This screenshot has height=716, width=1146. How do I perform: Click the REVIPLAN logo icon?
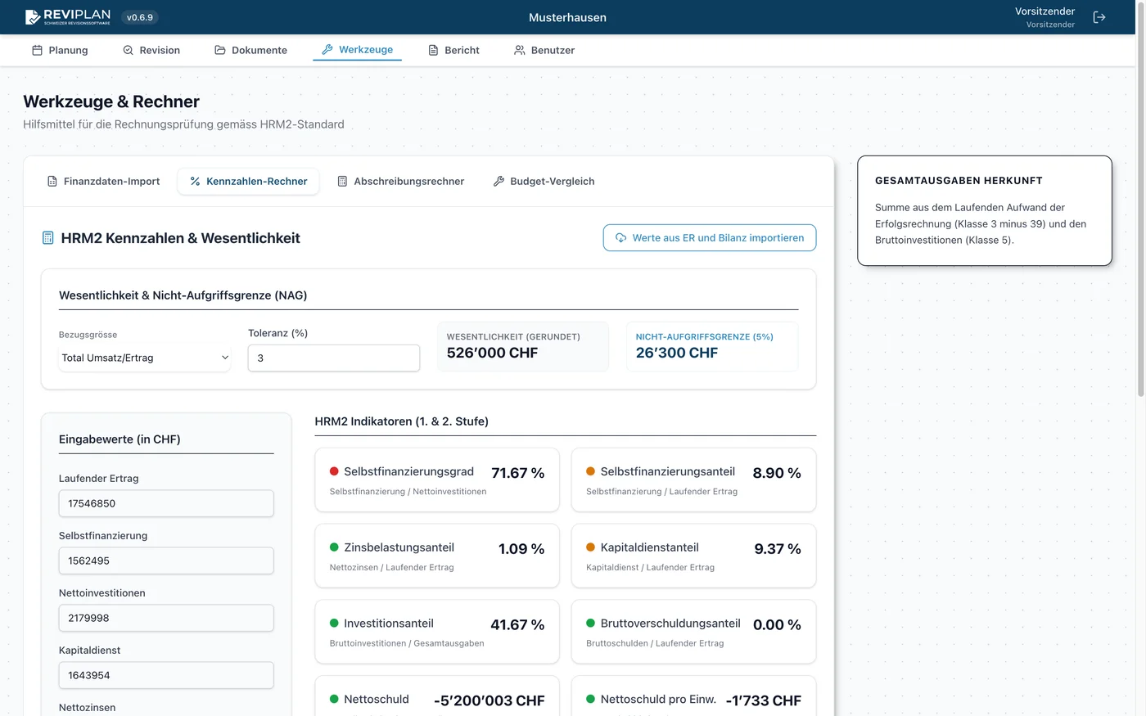click(x=33, y=17)
